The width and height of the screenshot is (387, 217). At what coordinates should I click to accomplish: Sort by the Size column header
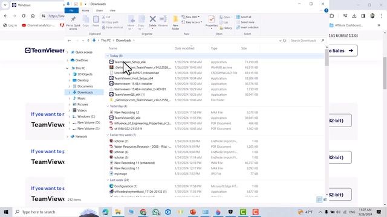tap(244, 48)
